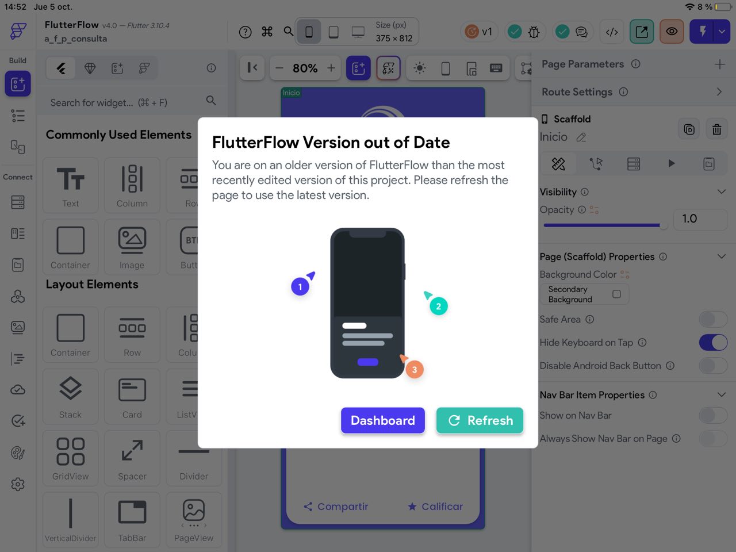This screenshot has height=552, width=736.
Task: Toggle Hide Keyboard on Tap switch
Action: [713, 343]
